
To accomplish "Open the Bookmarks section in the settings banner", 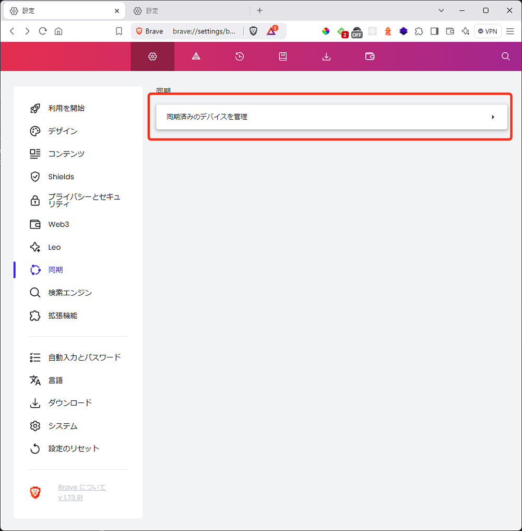I will click(x=282, y=56).
